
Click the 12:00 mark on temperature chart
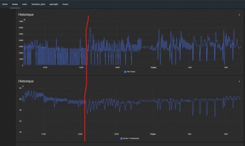43,134
